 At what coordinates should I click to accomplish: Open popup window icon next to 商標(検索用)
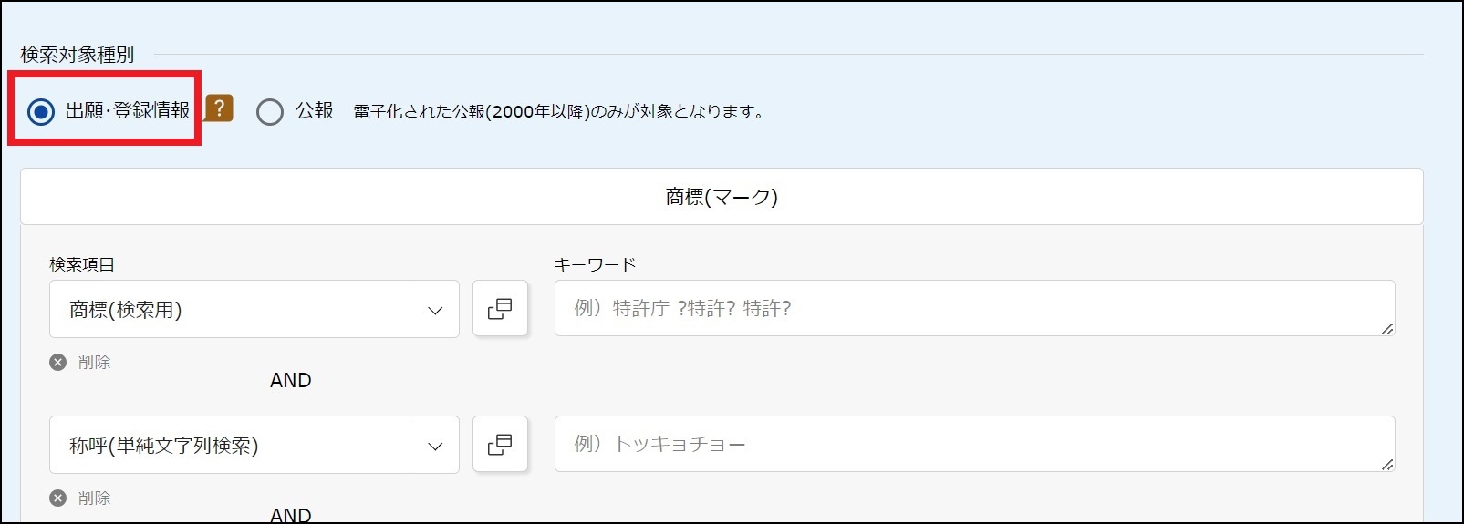pos(500,309)
